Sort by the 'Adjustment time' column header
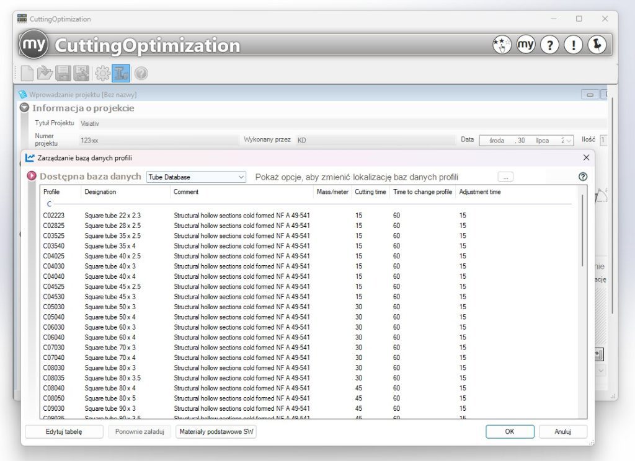Viewport: 635px width, 461px height. click(x=480, y=192)
